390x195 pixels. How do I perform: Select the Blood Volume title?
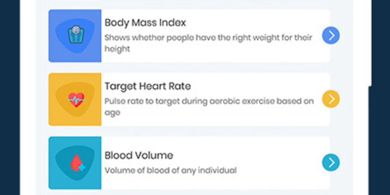pyautogui.click(x=139, y=155)
